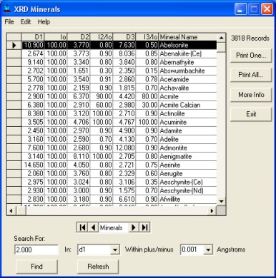Click the Io column header

[x=56, y=37]
